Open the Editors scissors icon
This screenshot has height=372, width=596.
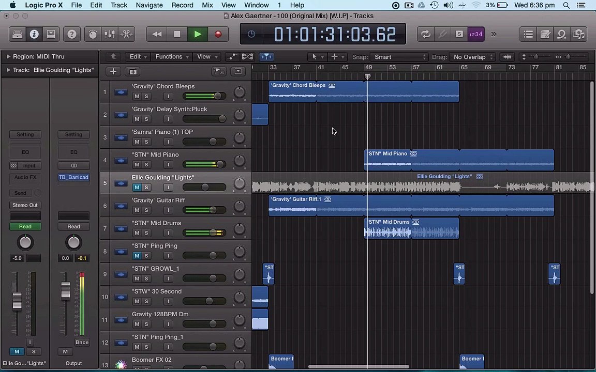point(126,34)
